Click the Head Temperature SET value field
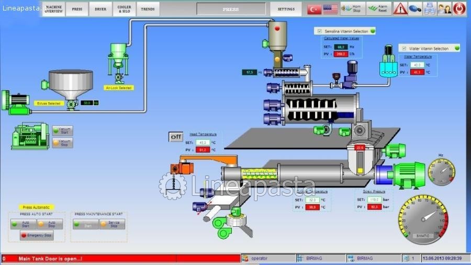The image size is (471, 265). pos(203,142)
